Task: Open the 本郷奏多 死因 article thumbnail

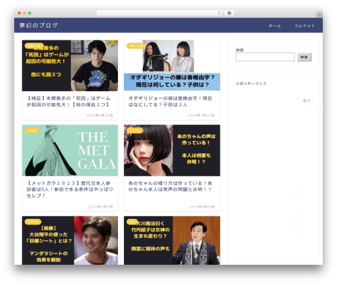Action: [x=70, y=65]
